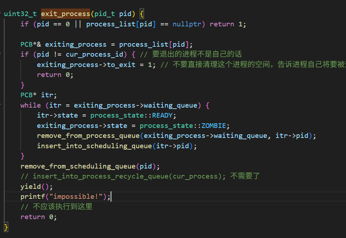Collapse the while loop fold arrow
Viewport: 346px width, 238px height.
click(1, 105)
